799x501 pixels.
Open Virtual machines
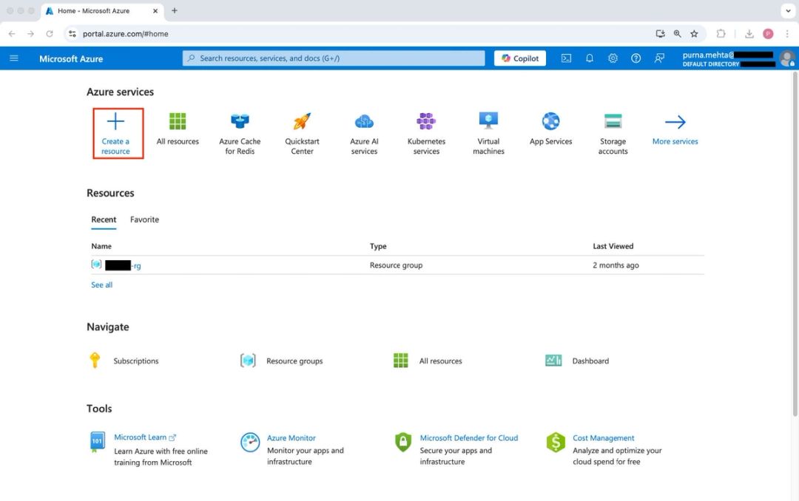488,132
